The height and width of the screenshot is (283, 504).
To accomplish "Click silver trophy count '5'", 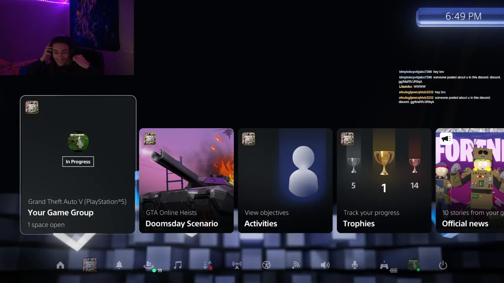I will pos(353,186).
